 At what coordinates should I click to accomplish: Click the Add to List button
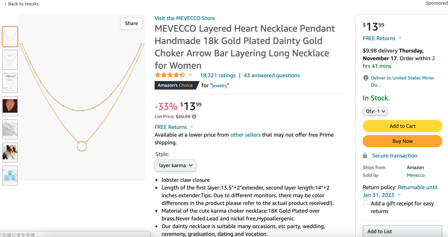pyautogui.click(x=402, y=231)
